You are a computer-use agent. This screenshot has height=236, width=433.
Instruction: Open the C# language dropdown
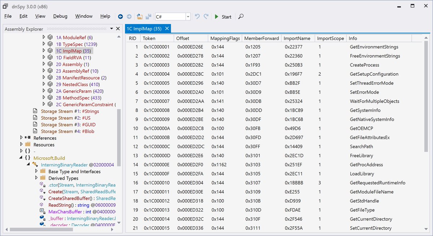(x=188, y=17)
